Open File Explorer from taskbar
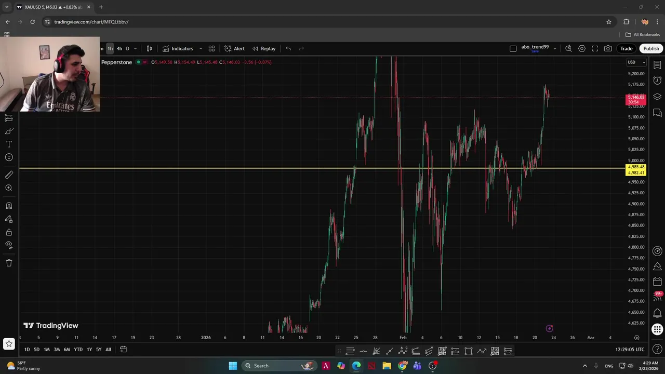 387,366
